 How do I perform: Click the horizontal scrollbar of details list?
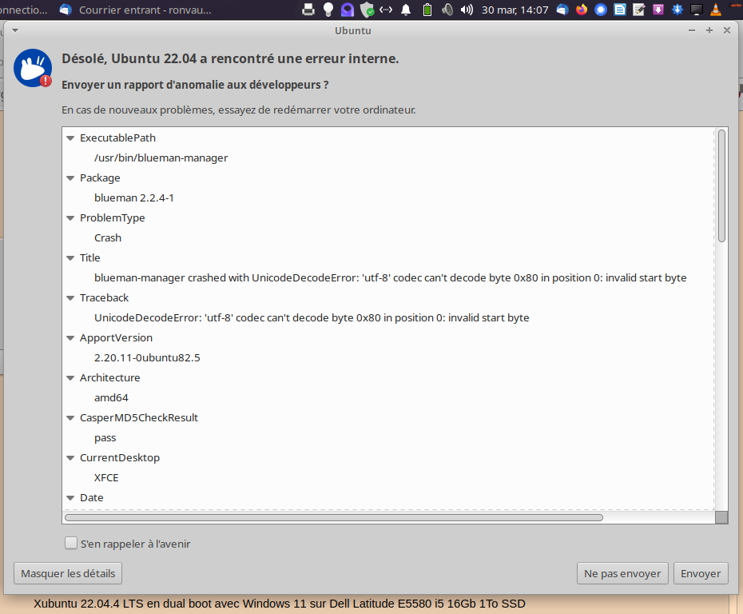334,517
